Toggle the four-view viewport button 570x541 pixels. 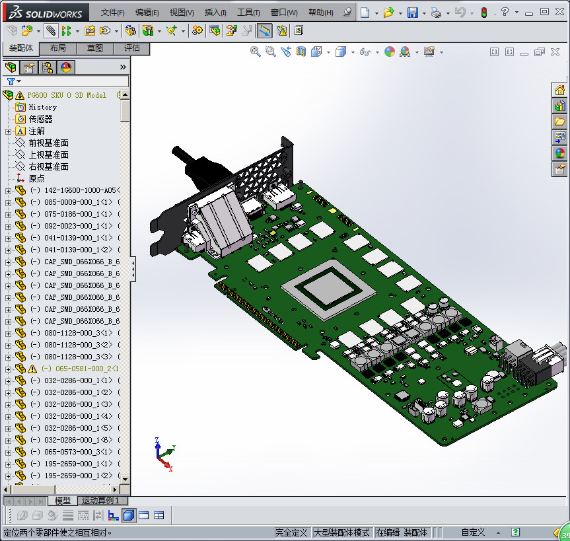159,515
